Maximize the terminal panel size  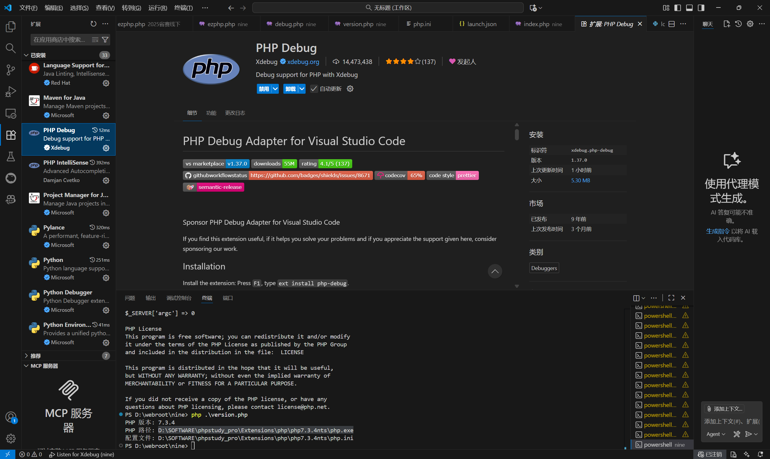[671, 298]
